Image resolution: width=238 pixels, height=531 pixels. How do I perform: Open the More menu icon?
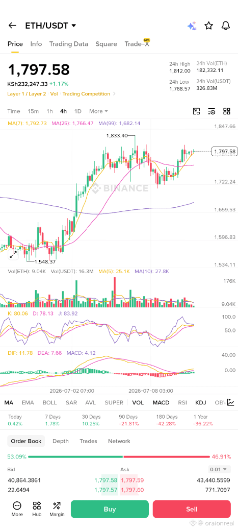[x=17, y=509]
